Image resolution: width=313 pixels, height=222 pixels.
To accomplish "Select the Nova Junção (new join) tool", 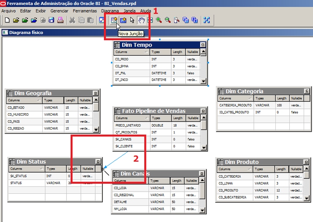I will click(x=114, y=20).
